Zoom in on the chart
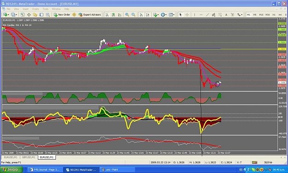 tap(127, 14)
